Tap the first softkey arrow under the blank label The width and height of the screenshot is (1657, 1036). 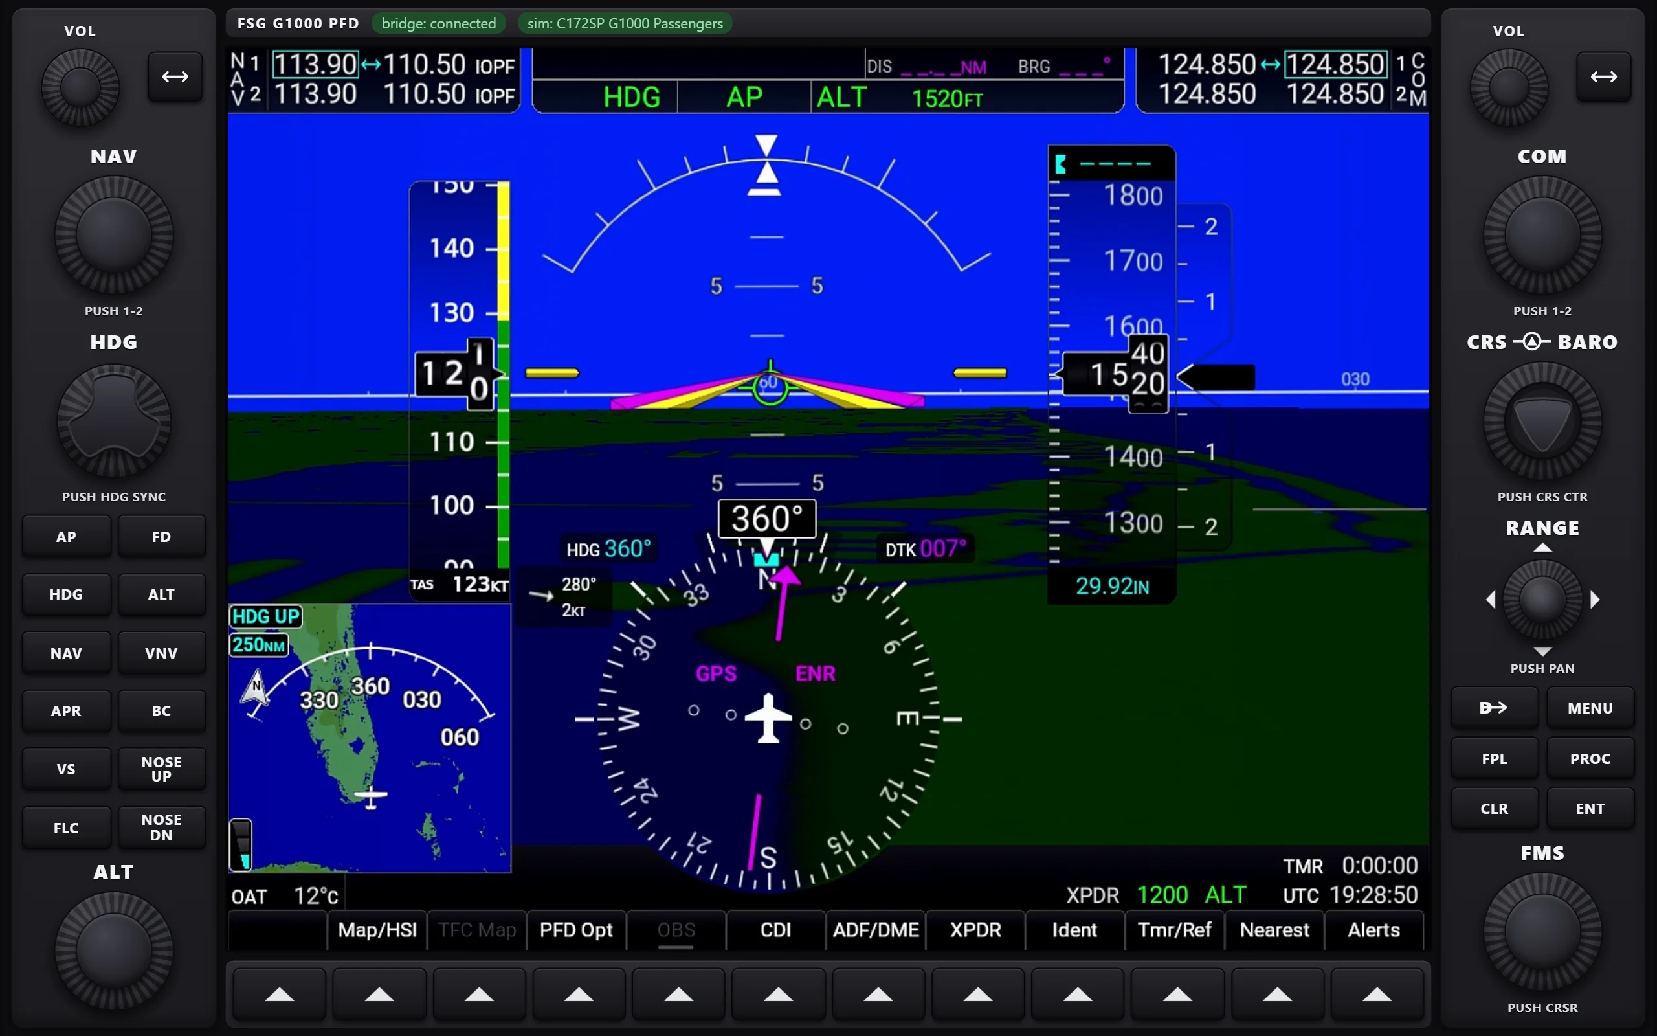tap(280, 993)
